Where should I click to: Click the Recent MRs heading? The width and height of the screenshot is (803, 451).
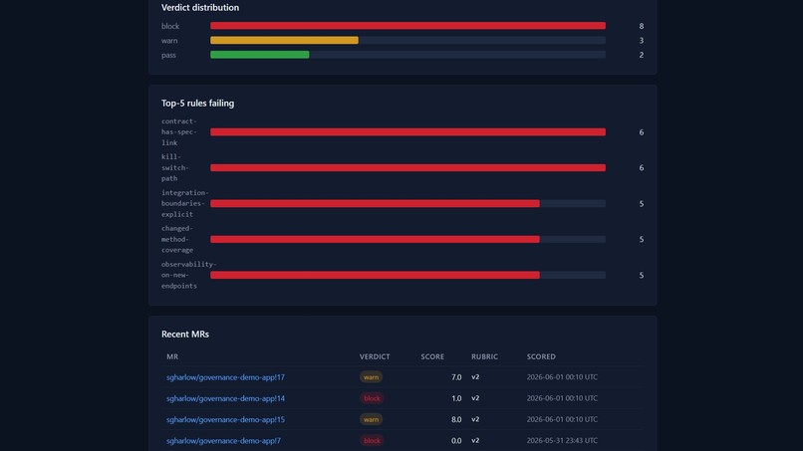pyautogui.click(x=185, y=335)
